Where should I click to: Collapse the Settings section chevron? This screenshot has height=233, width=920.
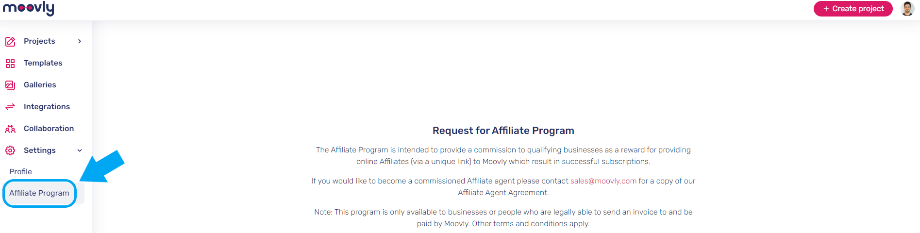(x=80, y=150)
